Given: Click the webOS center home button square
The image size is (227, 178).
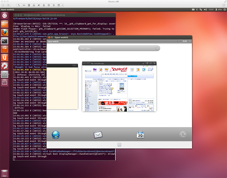Looking at the screenshot, I should 119,145.
